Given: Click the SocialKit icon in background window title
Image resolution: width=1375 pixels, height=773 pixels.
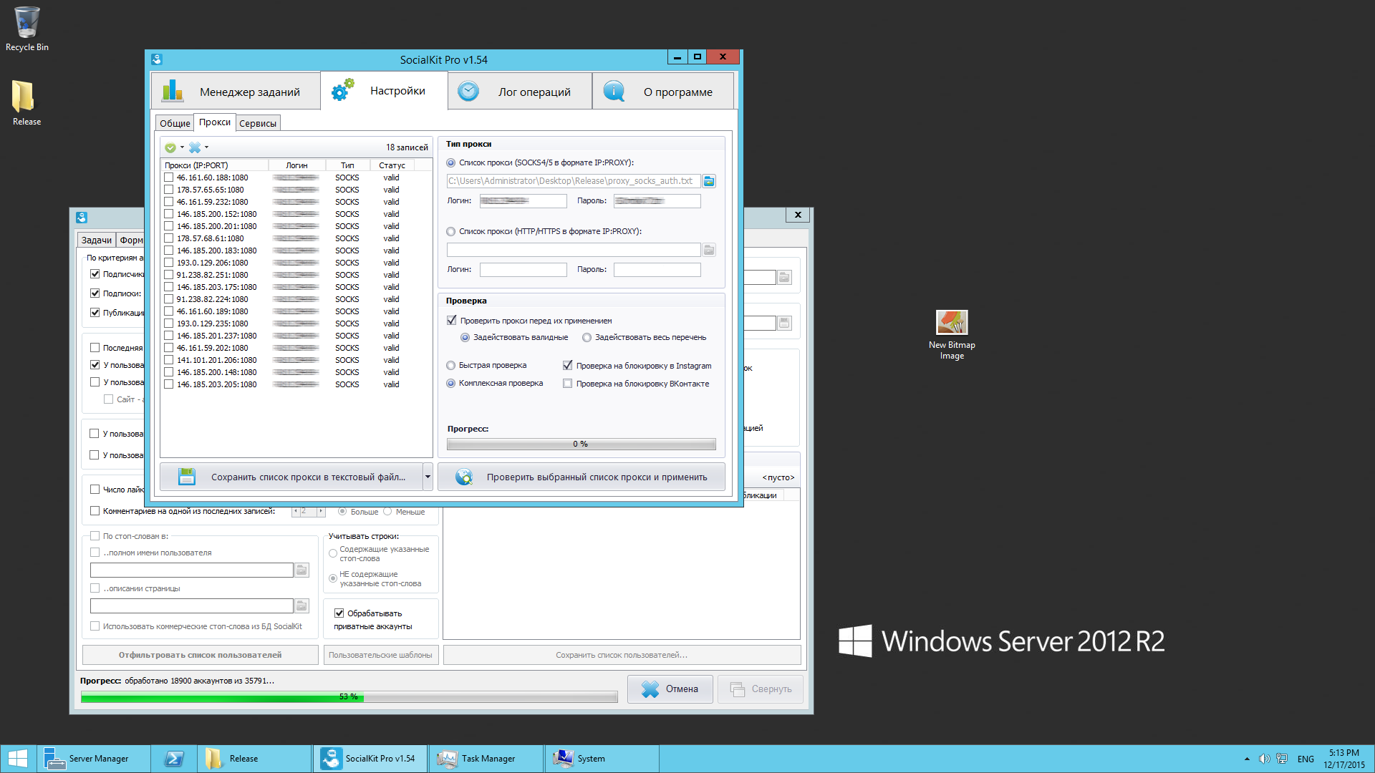Looking at the screenshot, I should (x=82, y=217).
